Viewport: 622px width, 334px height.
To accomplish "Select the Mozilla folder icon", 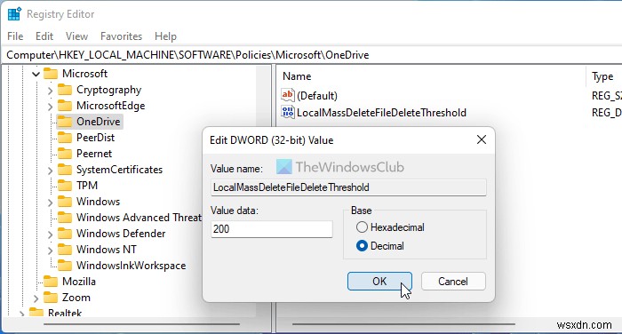I will click(x=51, y=282).
